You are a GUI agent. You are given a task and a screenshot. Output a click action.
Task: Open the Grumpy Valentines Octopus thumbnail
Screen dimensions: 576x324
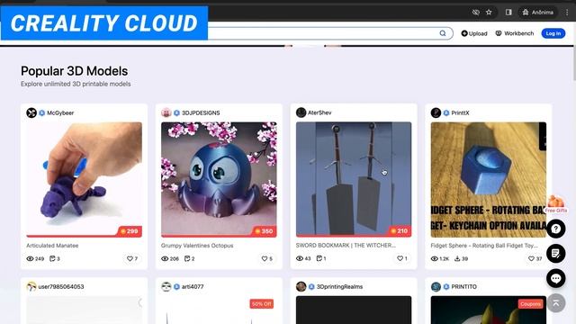click(x=219, y=180)
